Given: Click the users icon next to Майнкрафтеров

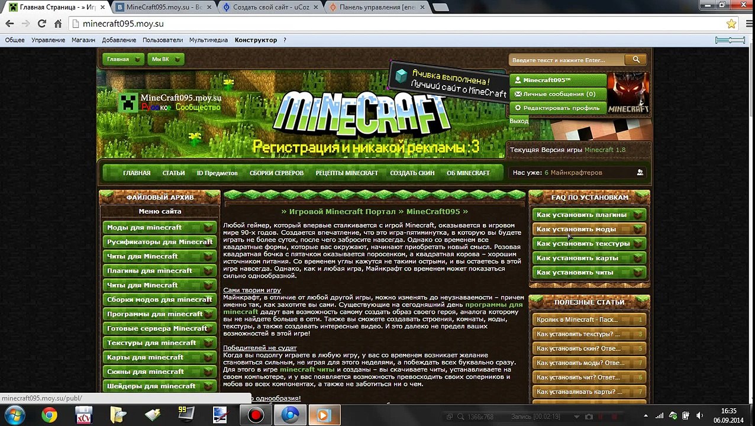Looking at the screenshot, I should tap(640, 173).
